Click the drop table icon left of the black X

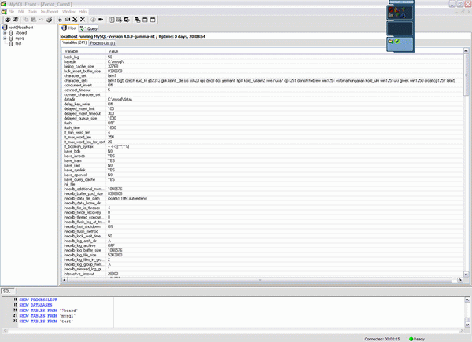point(75,20)
